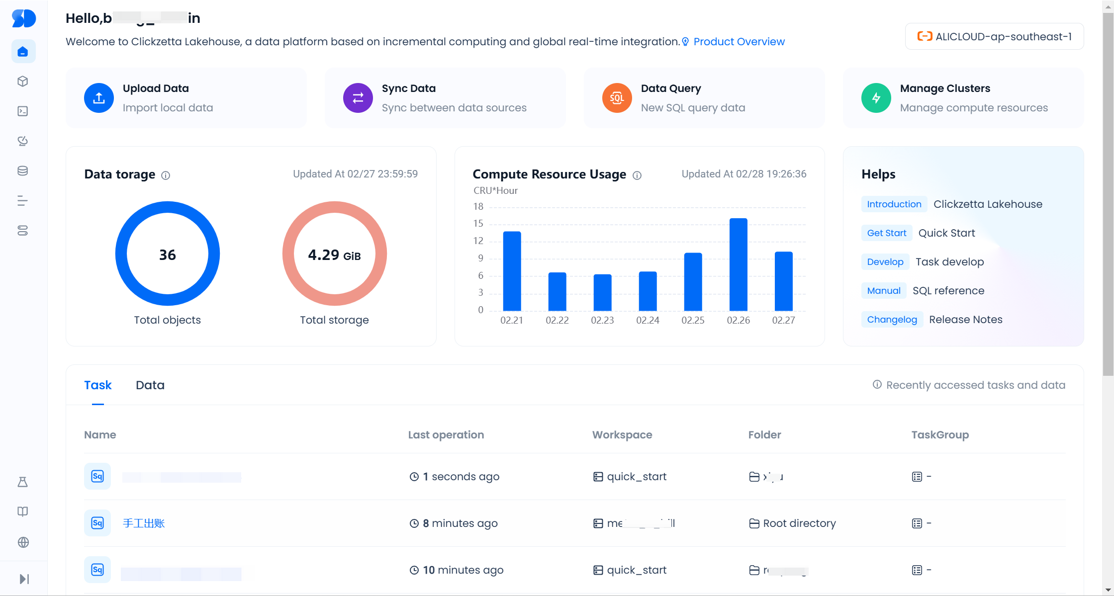The image size is (1114, 596).
Task: Open the terminal console sidebar icon
Action: coord(23,111)
